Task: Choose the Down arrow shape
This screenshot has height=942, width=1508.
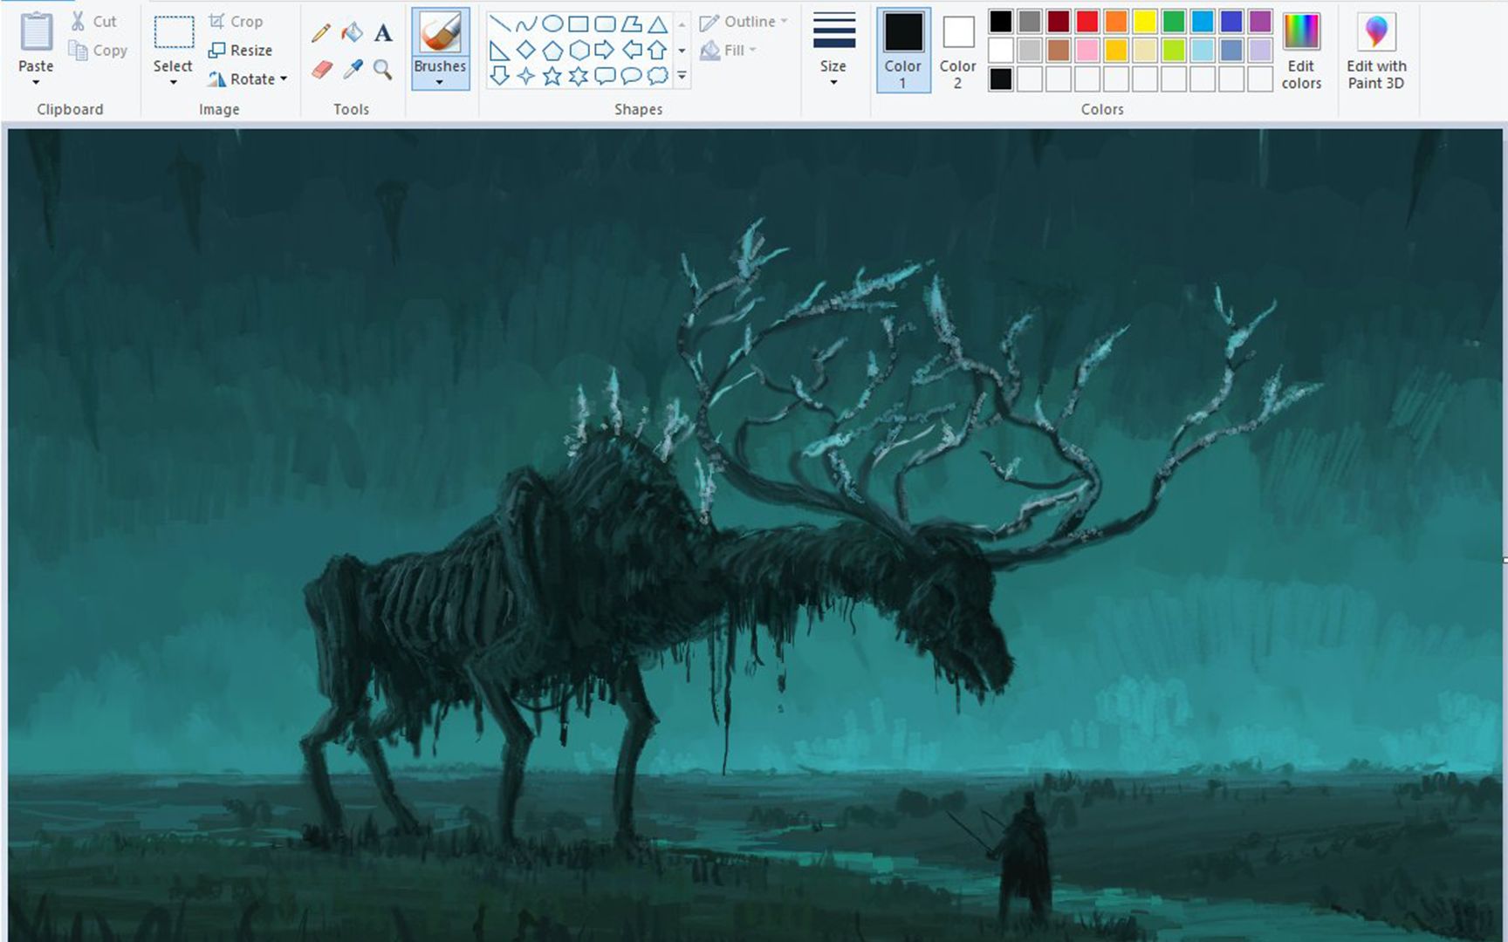Action: [499, 76]
